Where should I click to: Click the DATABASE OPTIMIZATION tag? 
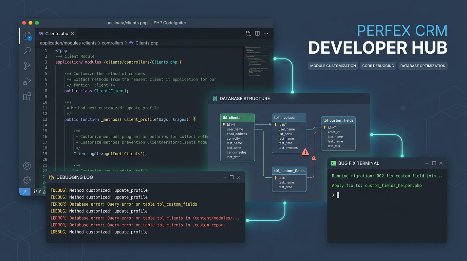click(423, 66)
